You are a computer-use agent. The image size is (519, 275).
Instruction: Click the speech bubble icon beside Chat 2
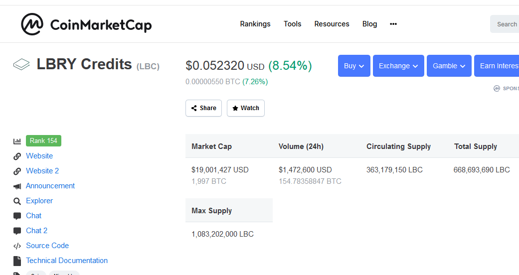point(17,231)
